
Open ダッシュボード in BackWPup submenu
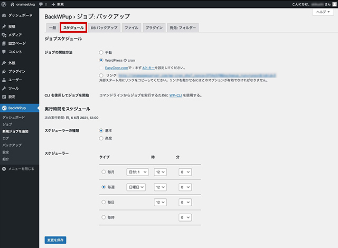[x=14, y=117]
